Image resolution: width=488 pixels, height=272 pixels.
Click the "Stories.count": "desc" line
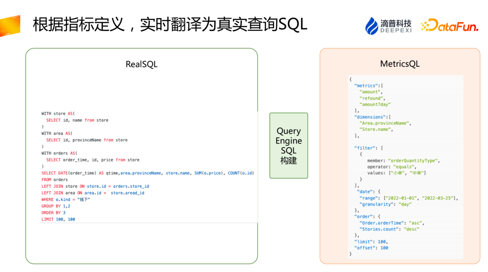coord(389,229)
